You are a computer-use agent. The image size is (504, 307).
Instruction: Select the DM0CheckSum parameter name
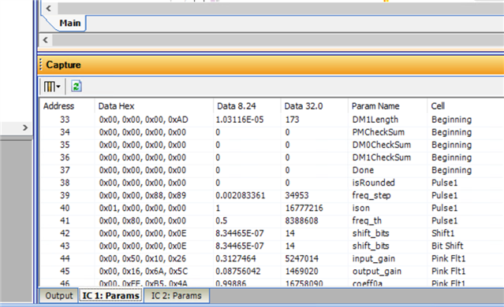382,145
